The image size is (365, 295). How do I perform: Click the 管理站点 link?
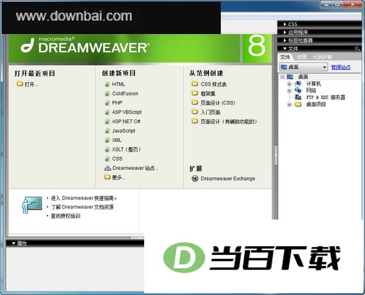pyautogui.click(x=341, y=68)
